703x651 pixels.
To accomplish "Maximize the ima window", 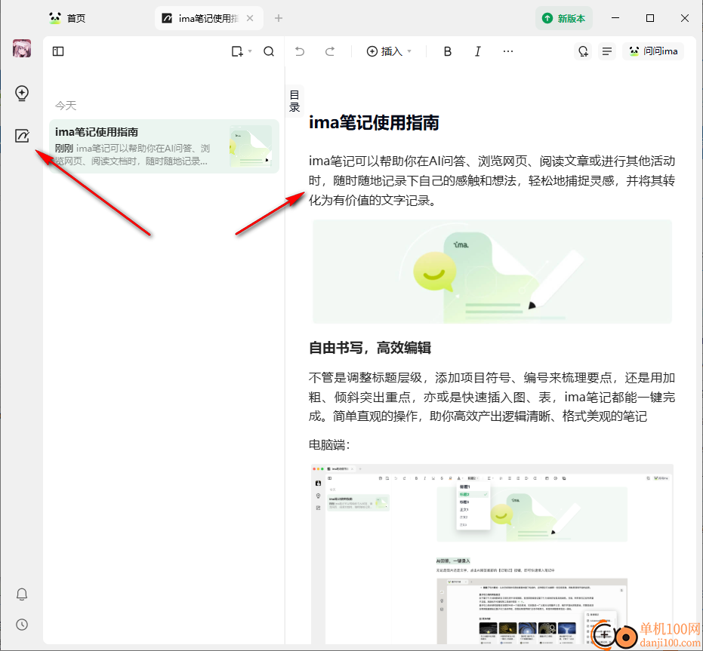I will 650,18.
